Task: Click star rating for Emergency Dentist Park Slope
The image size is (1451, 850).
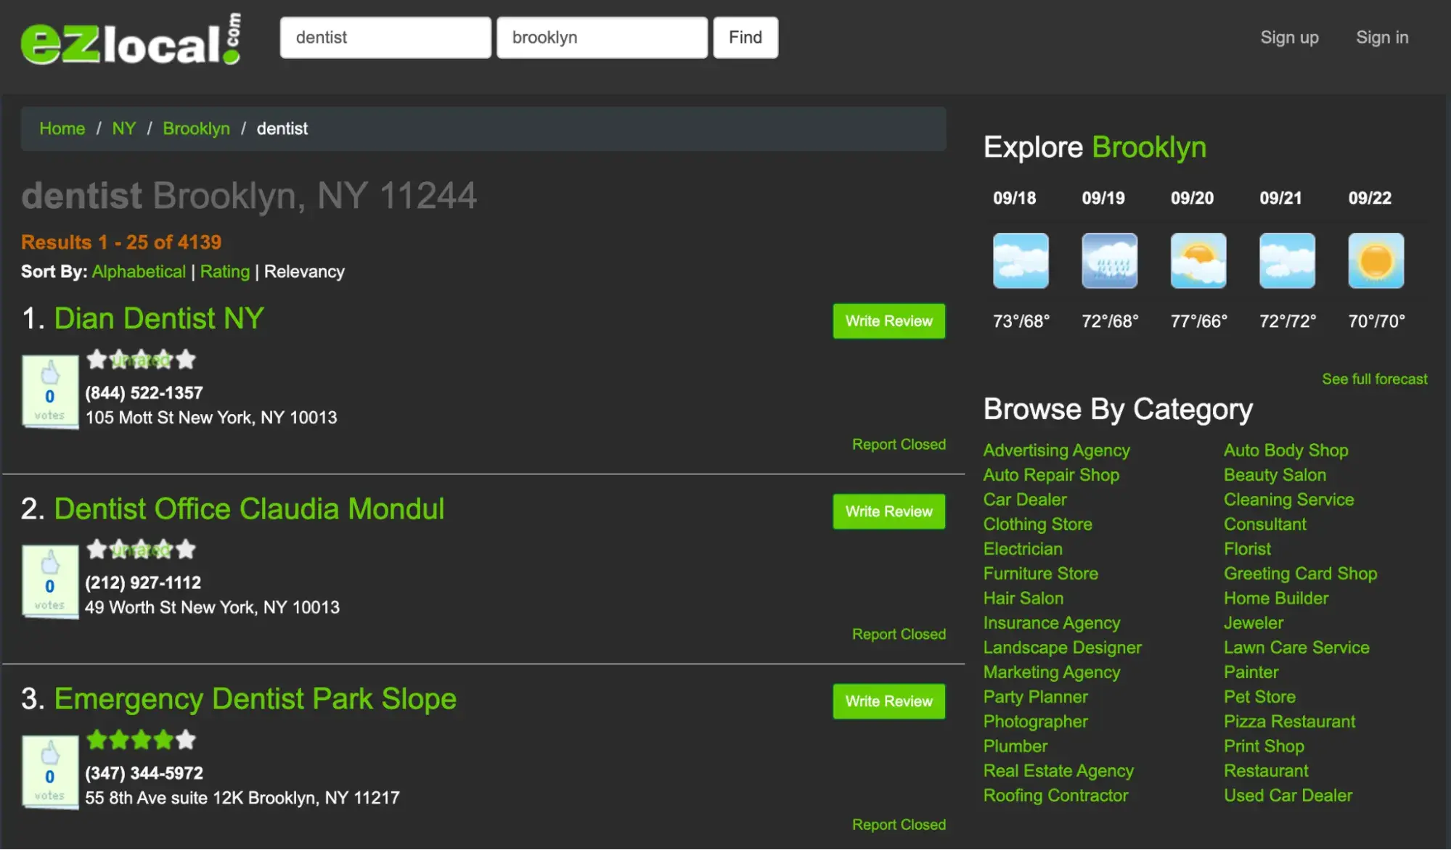Action: 141,740
